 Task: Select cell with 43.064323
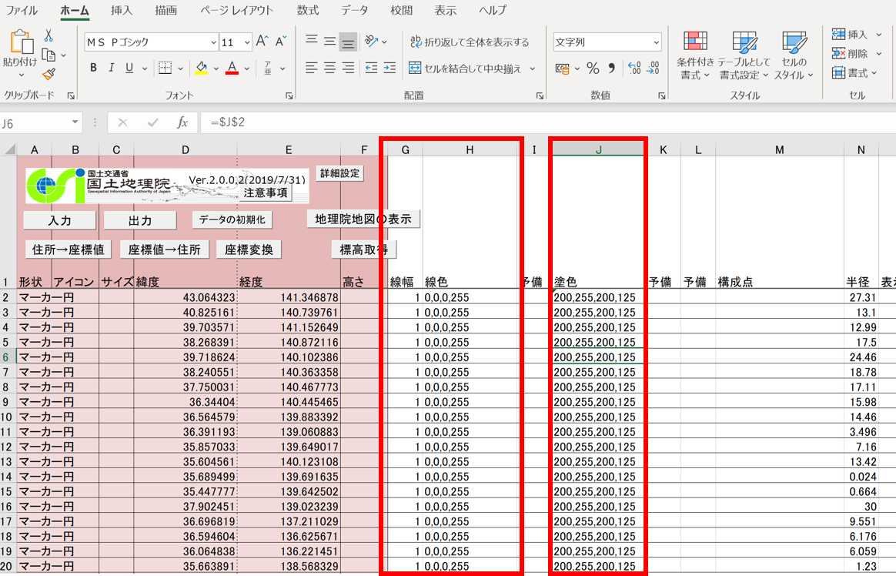[x=186, y=297]
